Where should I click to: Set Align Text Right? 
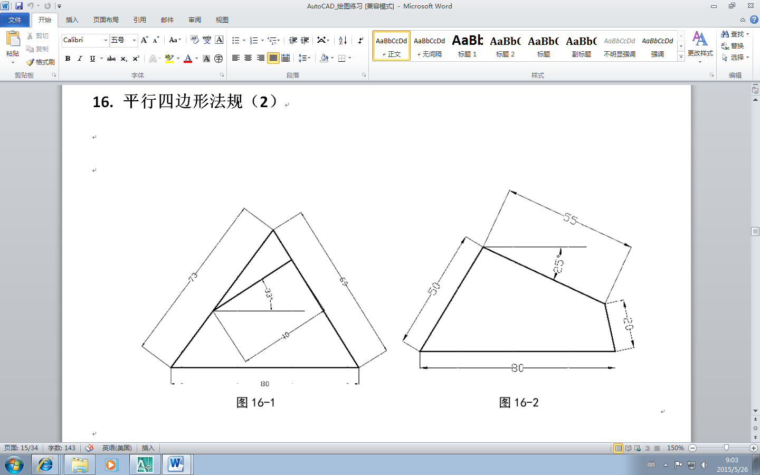(261, 58)
